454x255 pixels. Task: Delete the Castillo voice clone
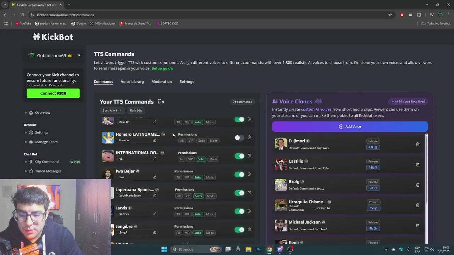coord(417,164)
